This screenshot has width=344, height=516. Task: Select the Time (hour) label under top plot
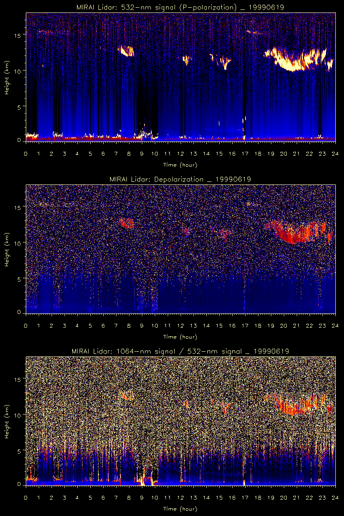point(180,165)
